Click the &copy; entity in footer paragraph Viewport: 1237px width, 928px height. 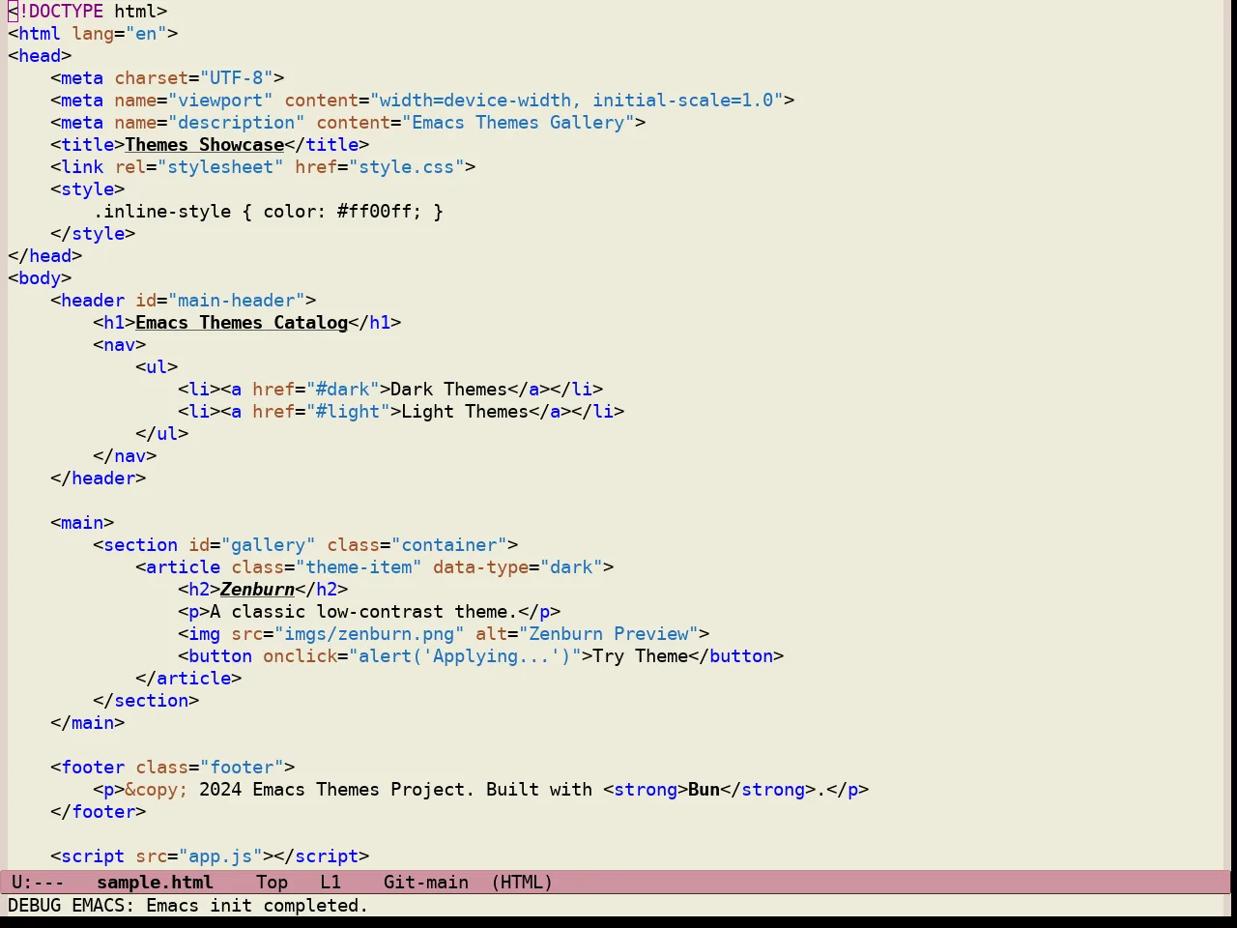157,790
